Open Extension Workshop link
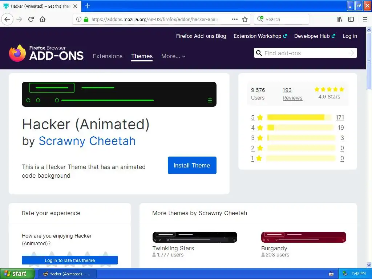The height and width of the screenshot is (279, 372). tap(260, 36)
